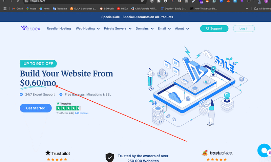Click the browser downloads icon
Viewport: 271px width, 162px height.
pos(259,1)
